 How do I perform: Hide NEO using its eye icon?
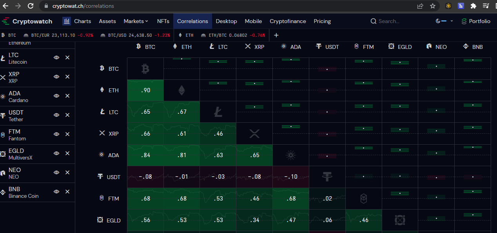click(56, 172)
